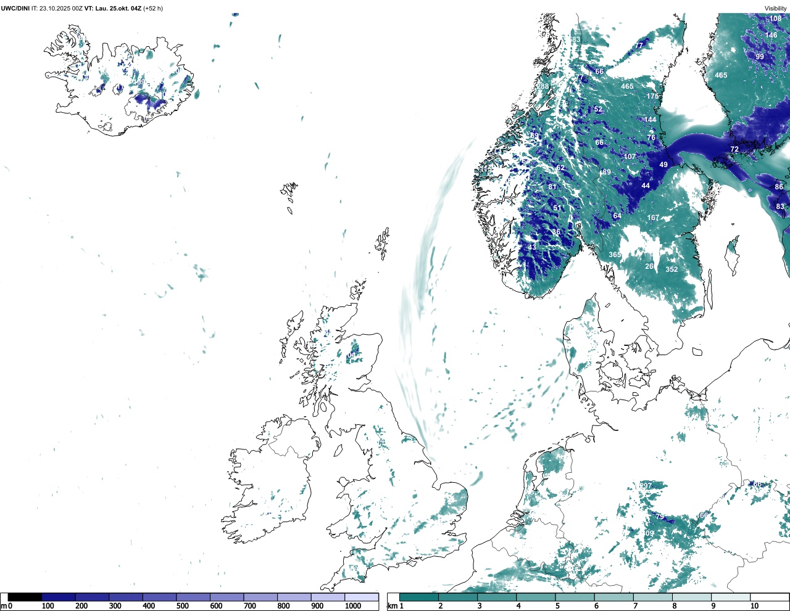Click the 1–2 km dark teal legend swatch
Screen dimensions: 790x611
pyautogui.click(x=419, y=597)
